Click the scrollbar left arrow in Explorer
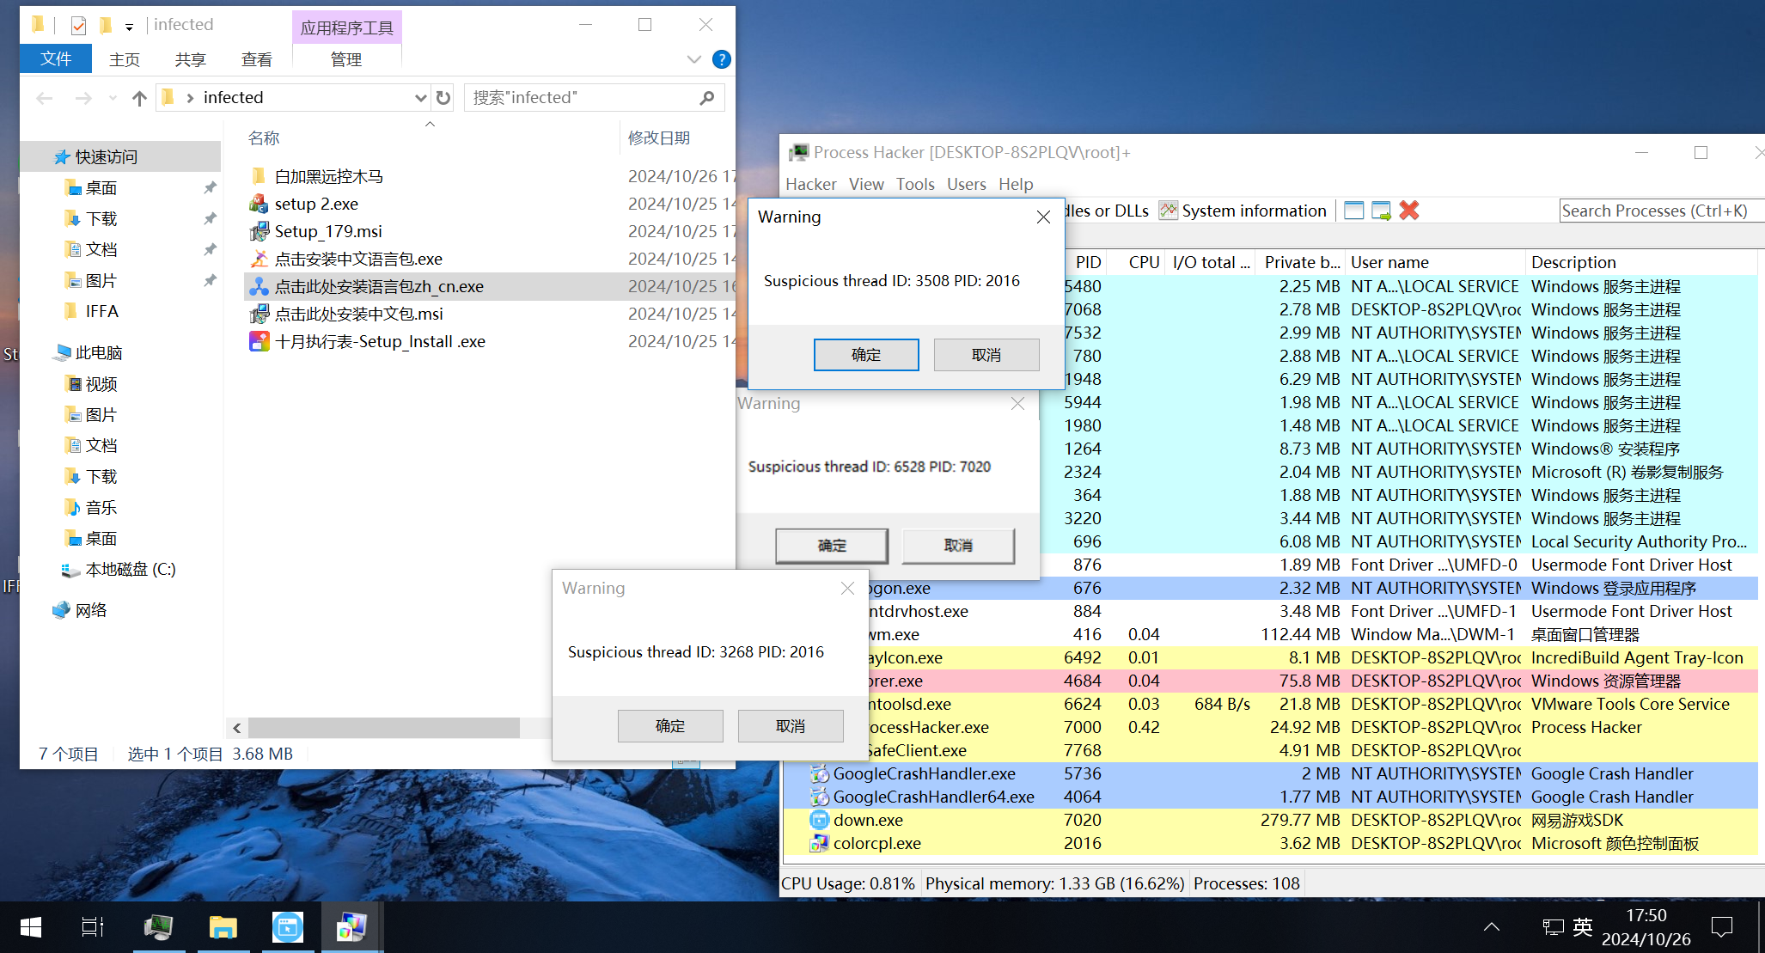 point(237,728)
